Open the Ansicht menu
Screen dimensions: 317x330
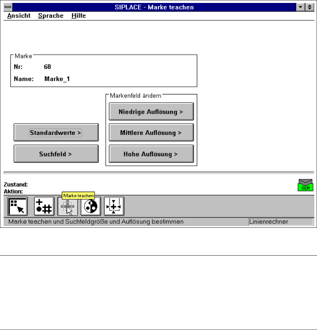19,16
